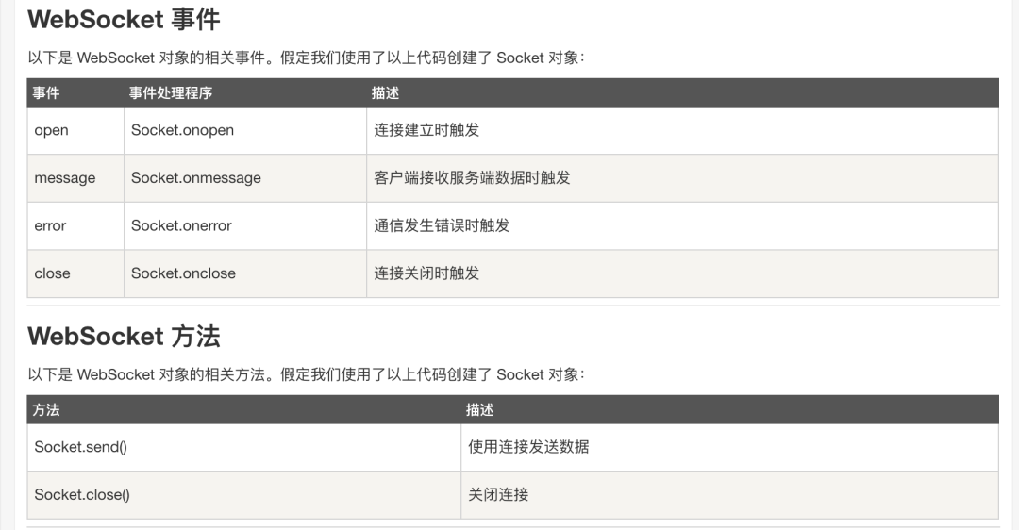Click the description '客户端接收服务端数据时触发'
Image resolution: width=1019 pixels, height=530 pixels.
pos(472,178)
